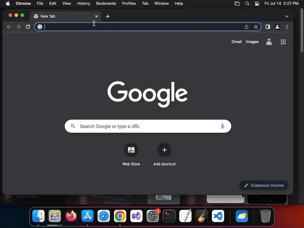Launch GarageBand from the Dock

point(202,216)
